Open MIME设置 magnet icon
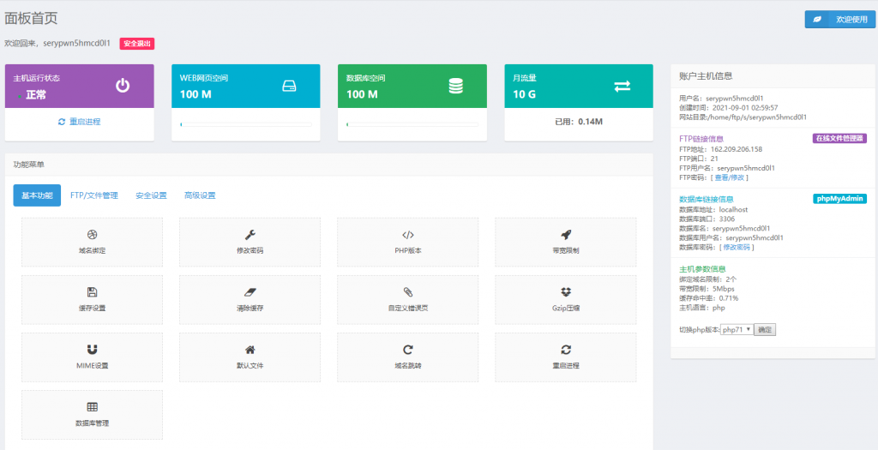 tap(92, 349)
